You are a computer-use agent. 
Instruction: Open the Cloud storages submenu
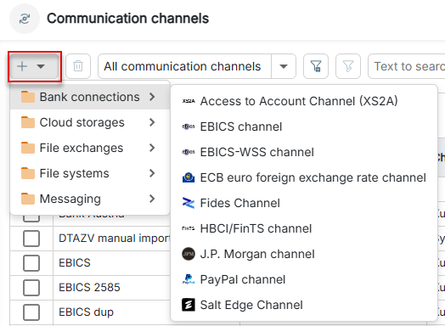point(90,122)
